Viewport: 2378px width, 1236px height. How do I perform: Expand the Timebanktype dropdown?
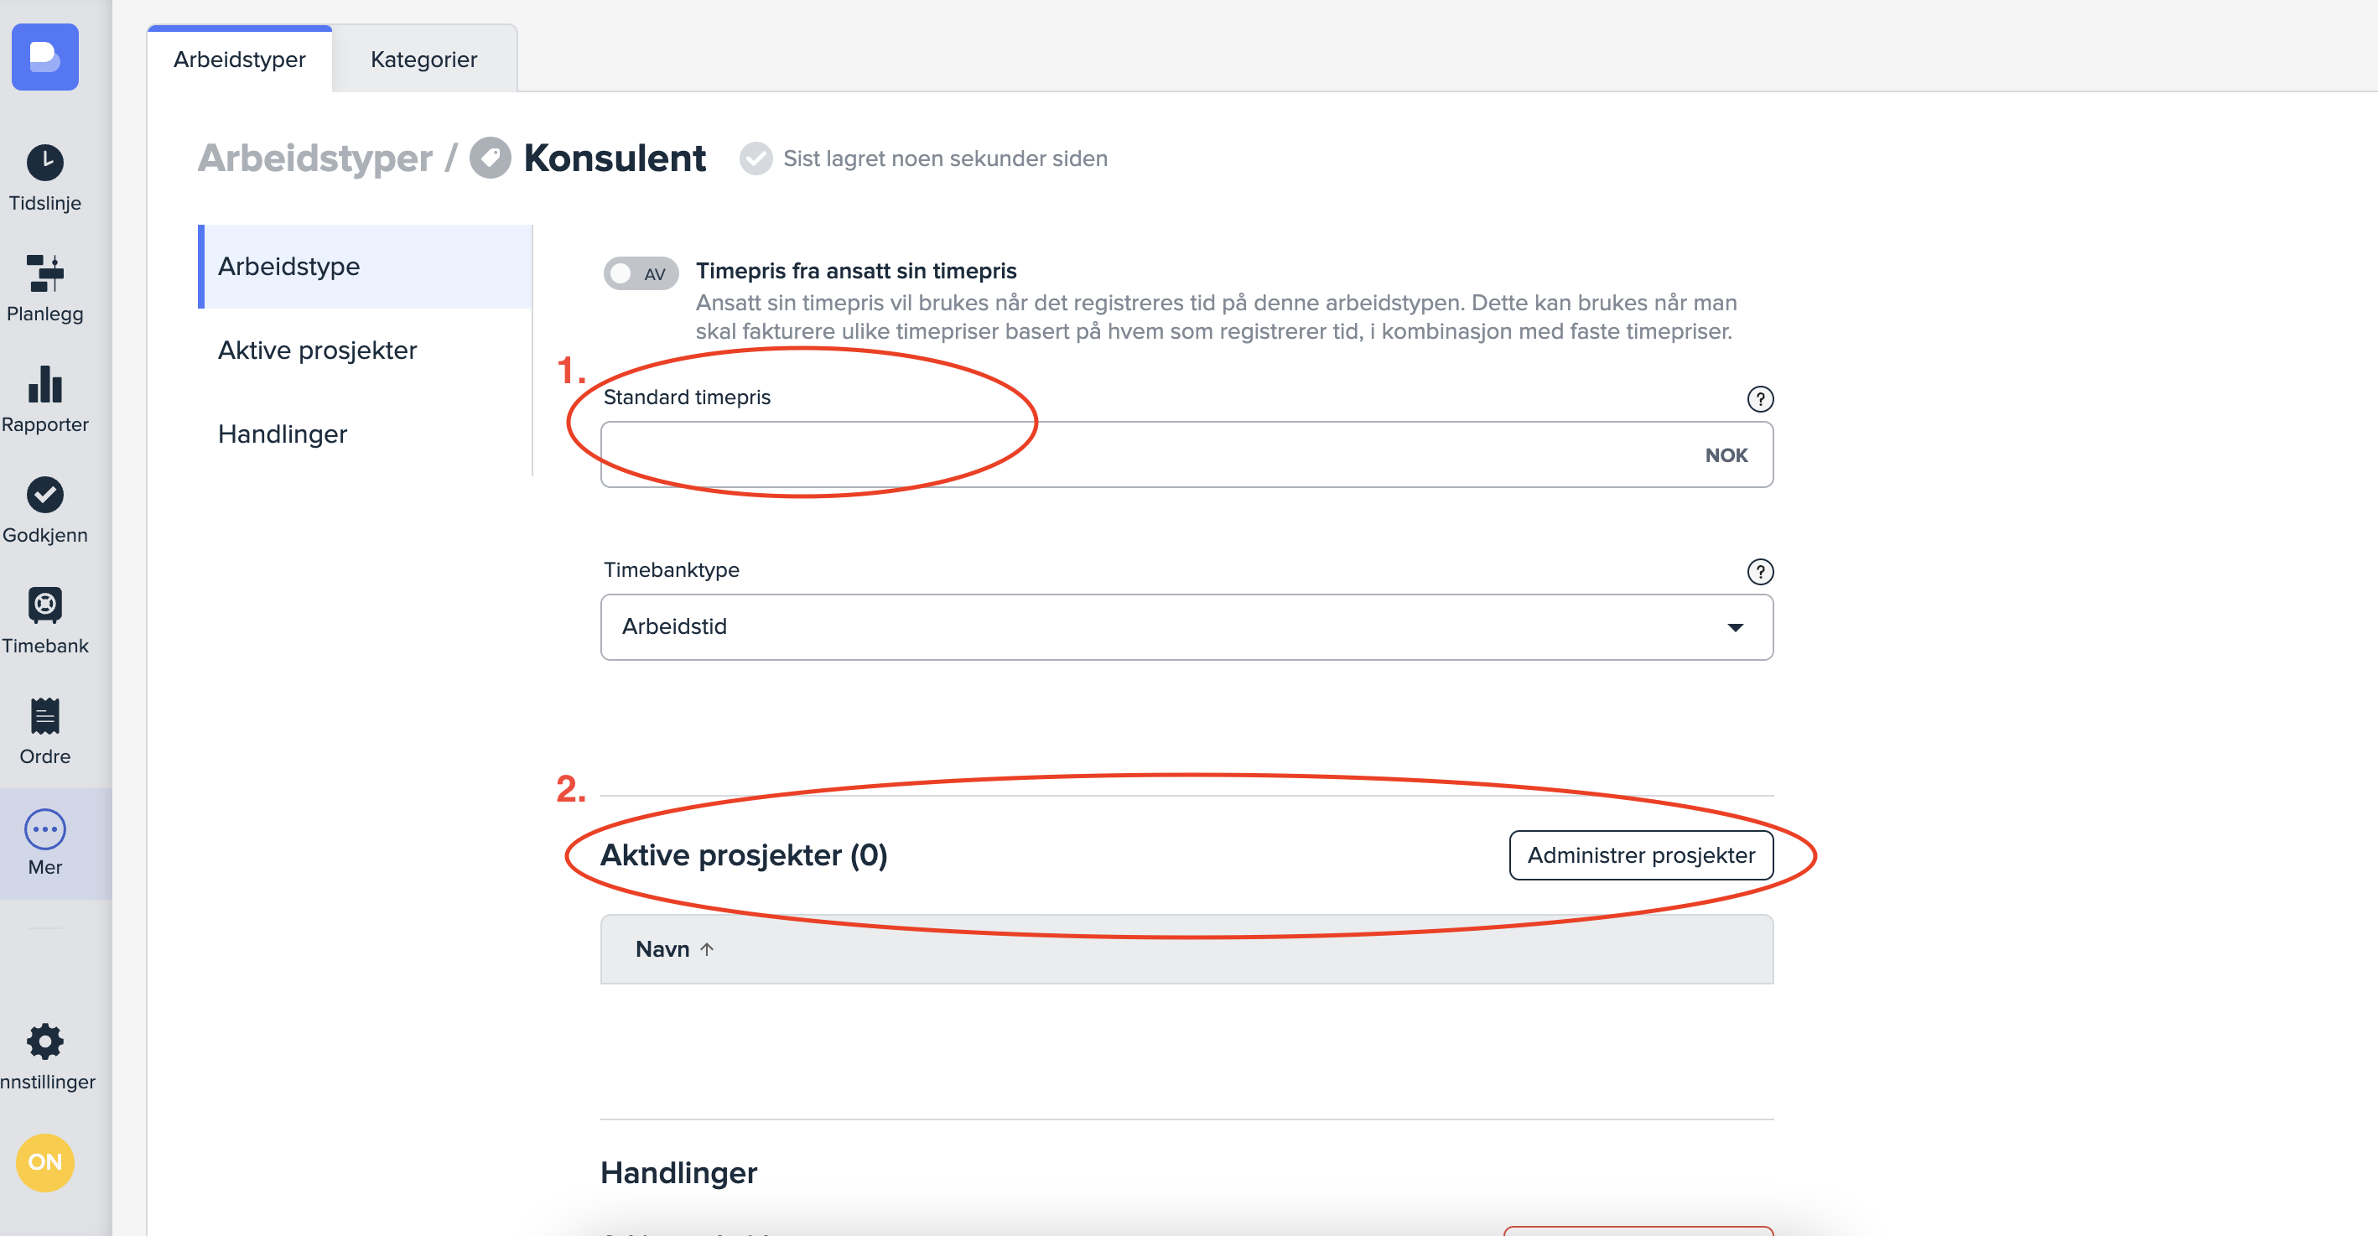click(1186, 626)
